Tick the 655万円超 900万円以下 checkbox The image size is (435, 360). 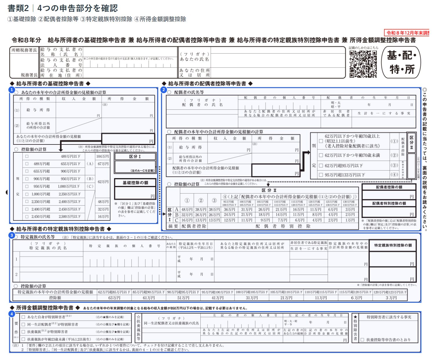[27, 171]
